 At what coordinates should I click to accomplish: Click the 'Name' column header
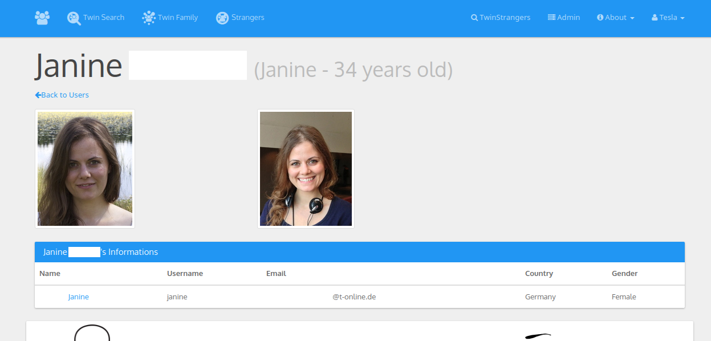click(x=50, y=274)
